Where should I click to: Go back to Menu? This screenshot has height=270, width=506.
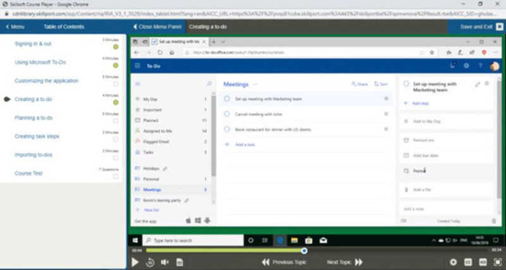[x=15, y=27]
